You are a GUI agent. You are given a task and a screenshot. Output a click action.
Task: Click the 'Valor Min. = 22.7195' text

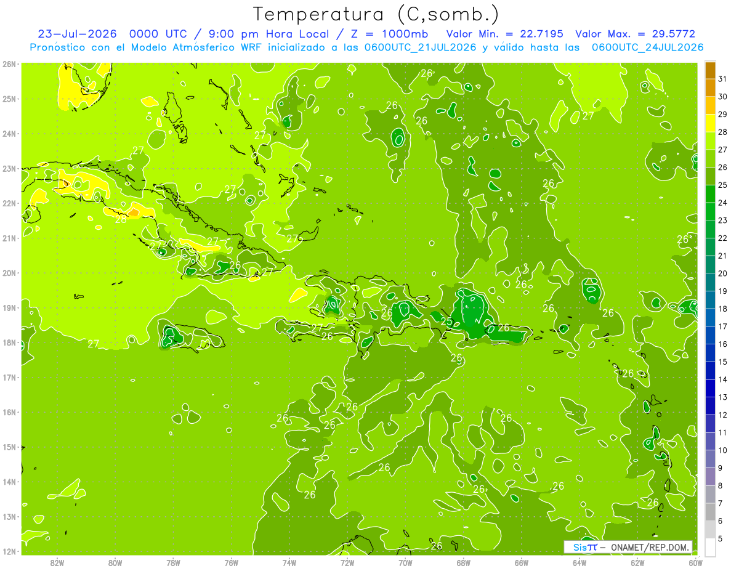pyautogui.click(x=505, y=34)
